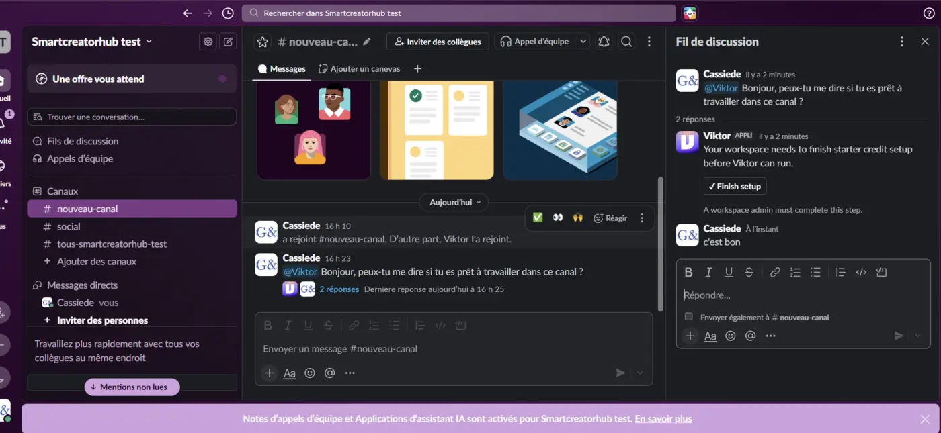Insert bulleted list in thread reply
Image resolution: width=941 pixels, height=433 pixels.
coord(815,272)
